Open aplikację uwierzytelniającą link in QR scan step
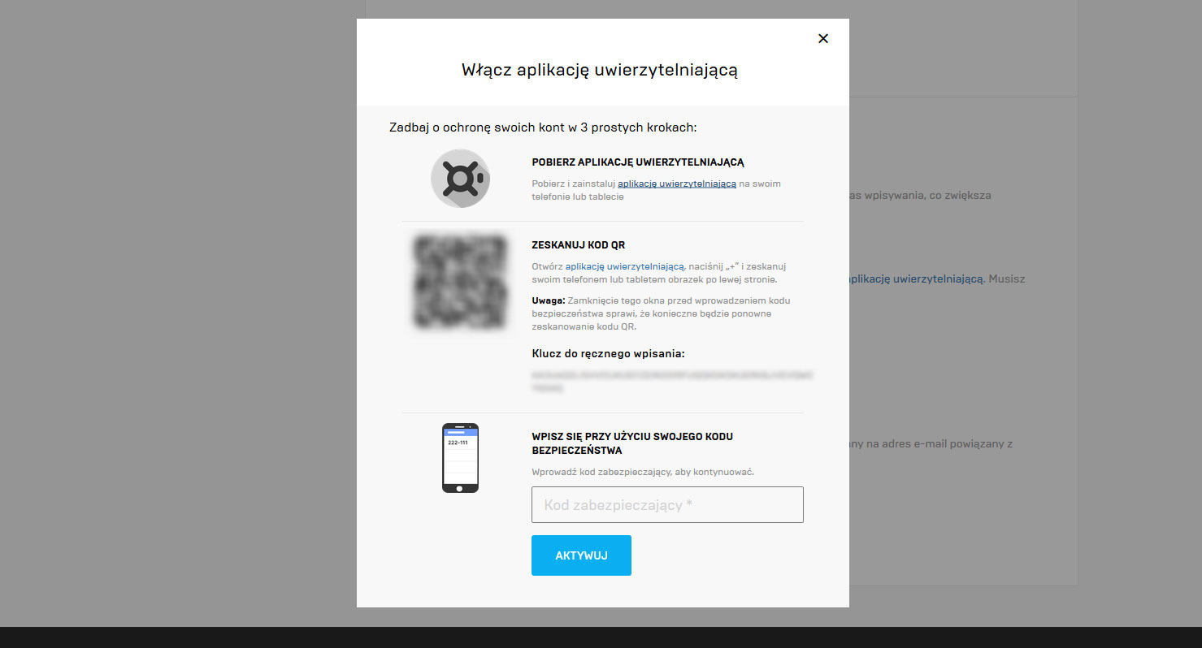The width and height of the screenshot is (1202, 648). click(x=625, y=266)
